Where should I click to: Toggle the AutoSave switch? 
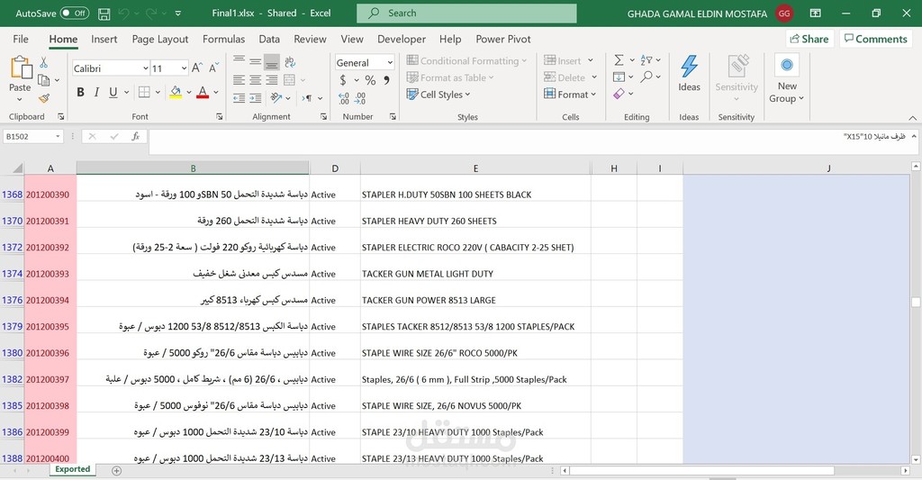point(75,13)
